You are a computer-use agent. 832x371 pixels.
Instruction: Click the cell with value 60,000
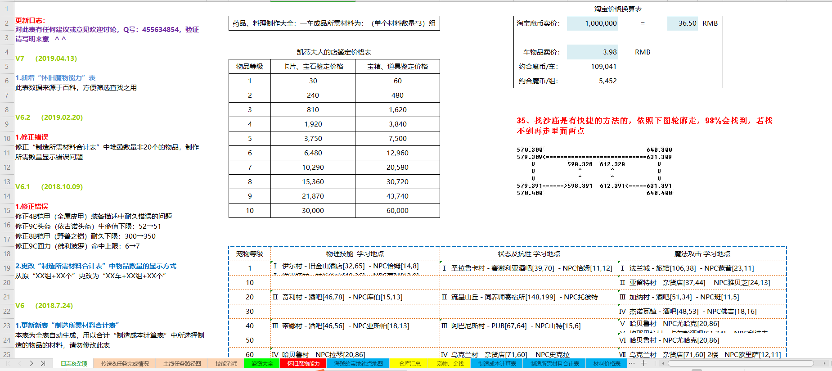point(397,211)
